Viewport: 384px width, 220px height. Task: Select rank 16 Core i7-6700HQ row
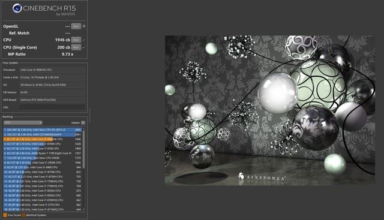[43, 200]
